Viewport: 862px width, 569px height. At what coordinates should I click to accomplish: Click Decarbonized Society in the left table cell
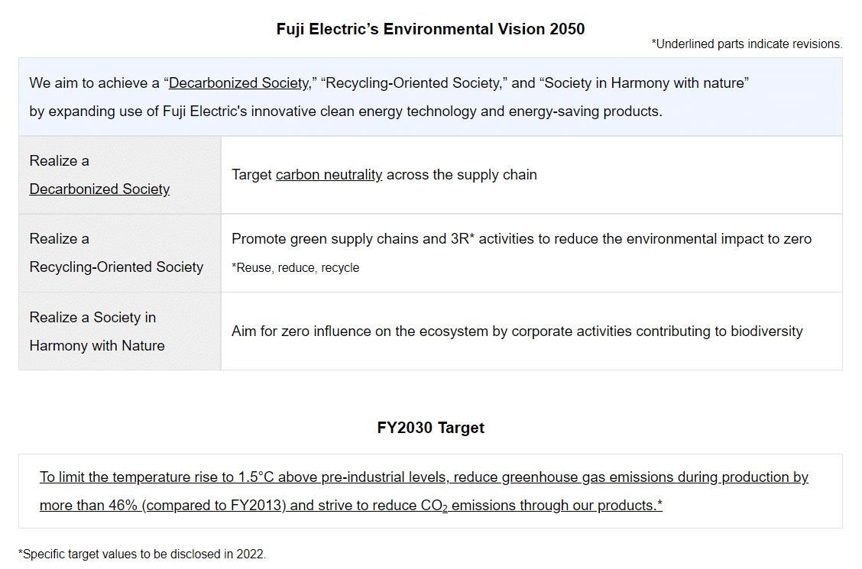click(x=99, y=189)
